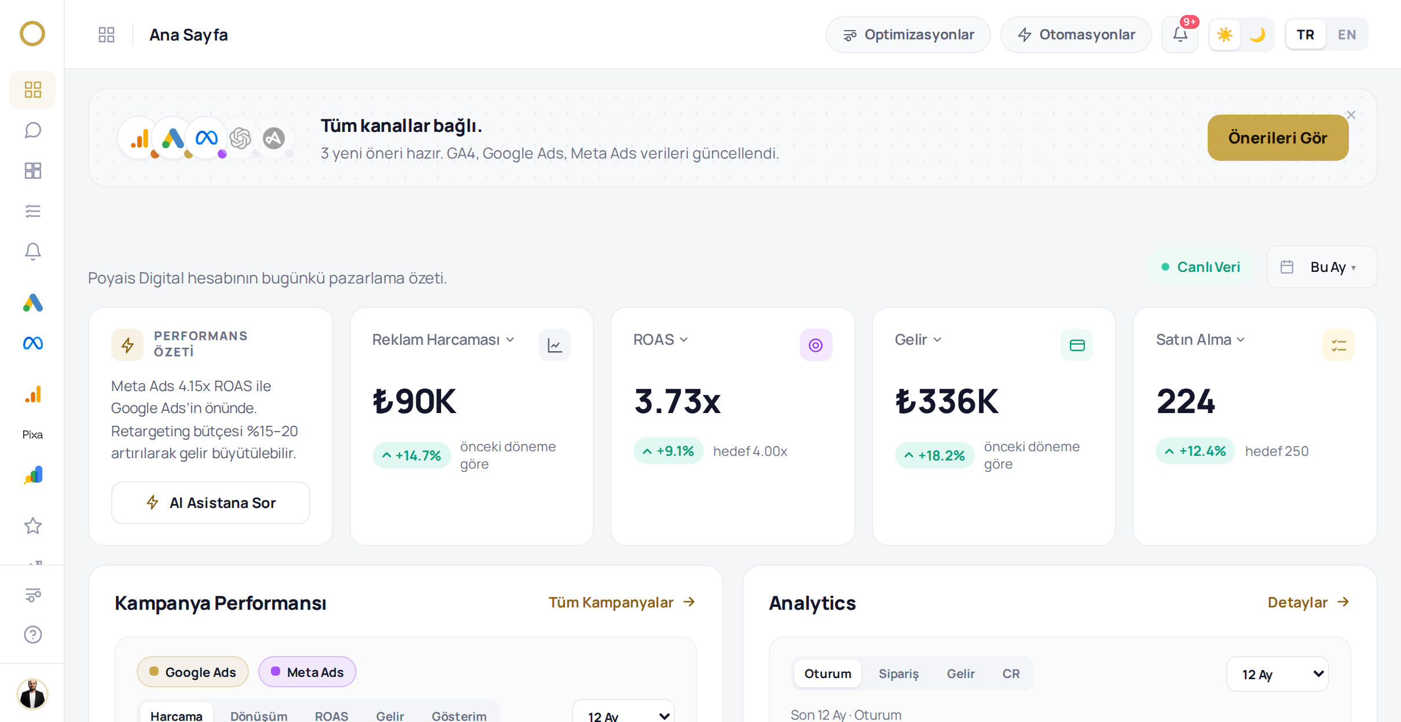Click the notification bell with 9+ badge
The width and height of the screenshot is (1401, 722).
pyautogui.click(x=1180, y=35)
